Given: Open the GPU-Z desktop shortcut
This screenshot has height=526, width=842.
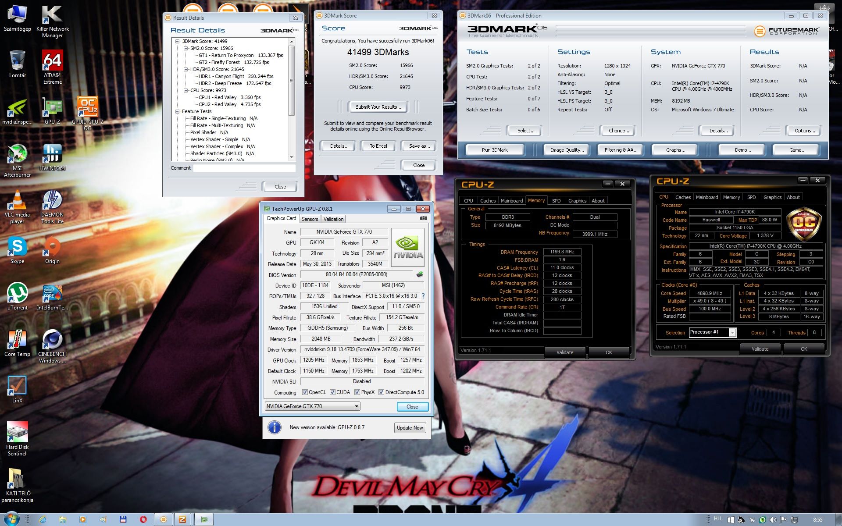Looking at the screenshot, I should (52, 111).
